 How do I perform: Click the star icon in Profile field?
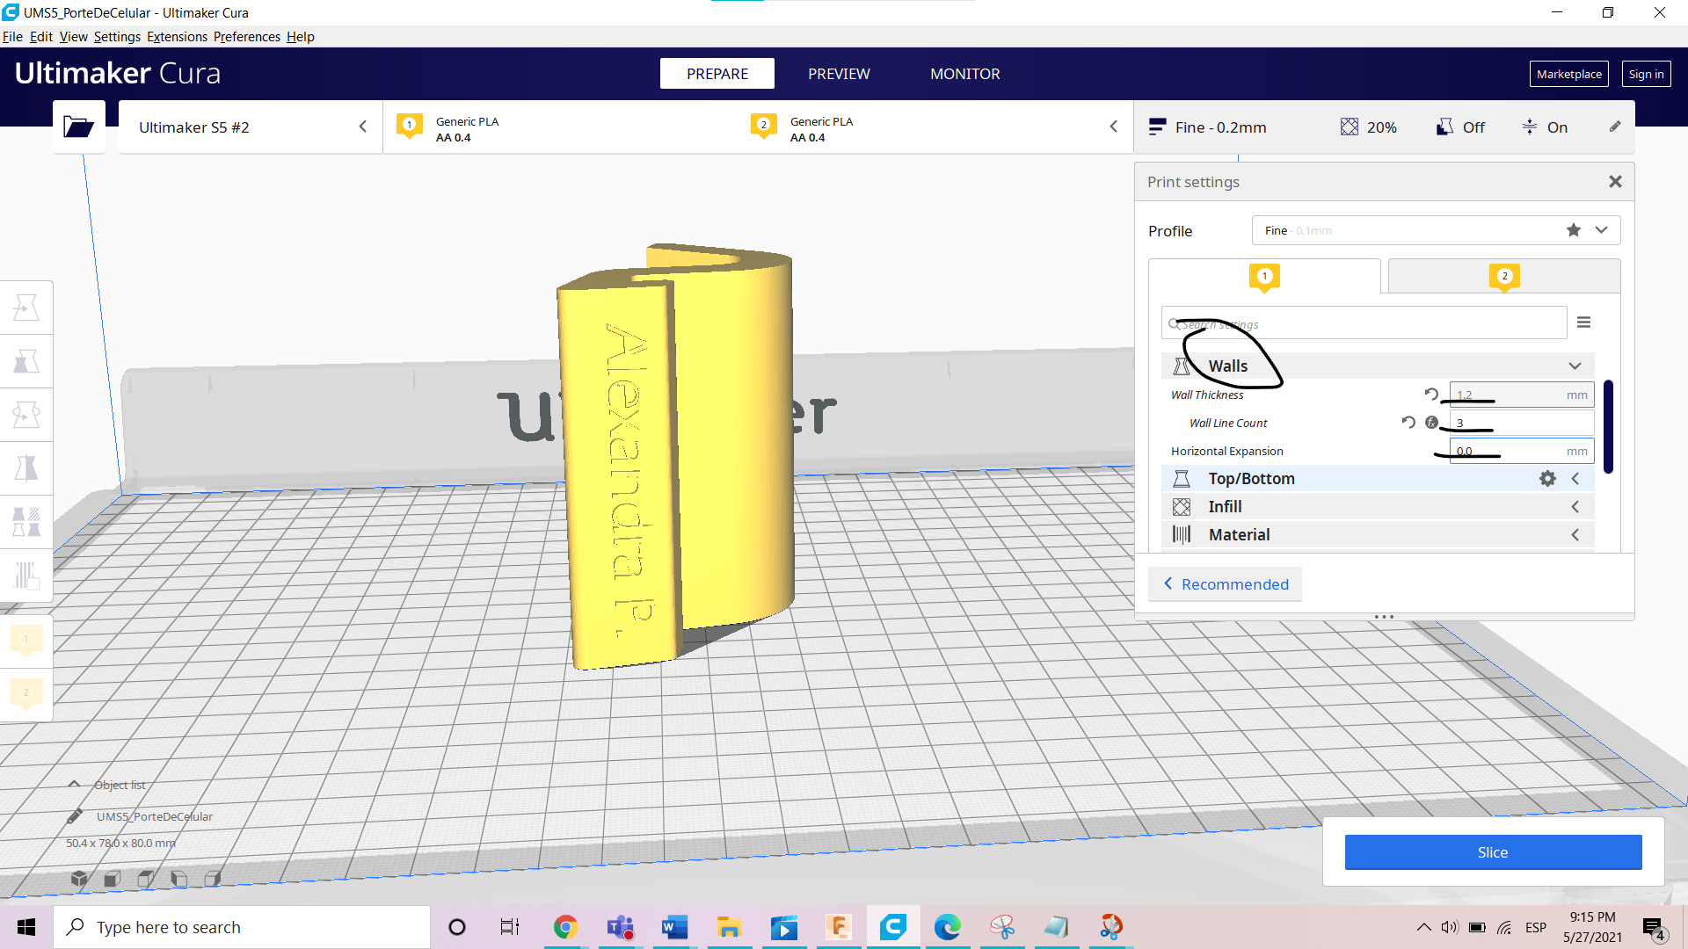coord(1574,230)
